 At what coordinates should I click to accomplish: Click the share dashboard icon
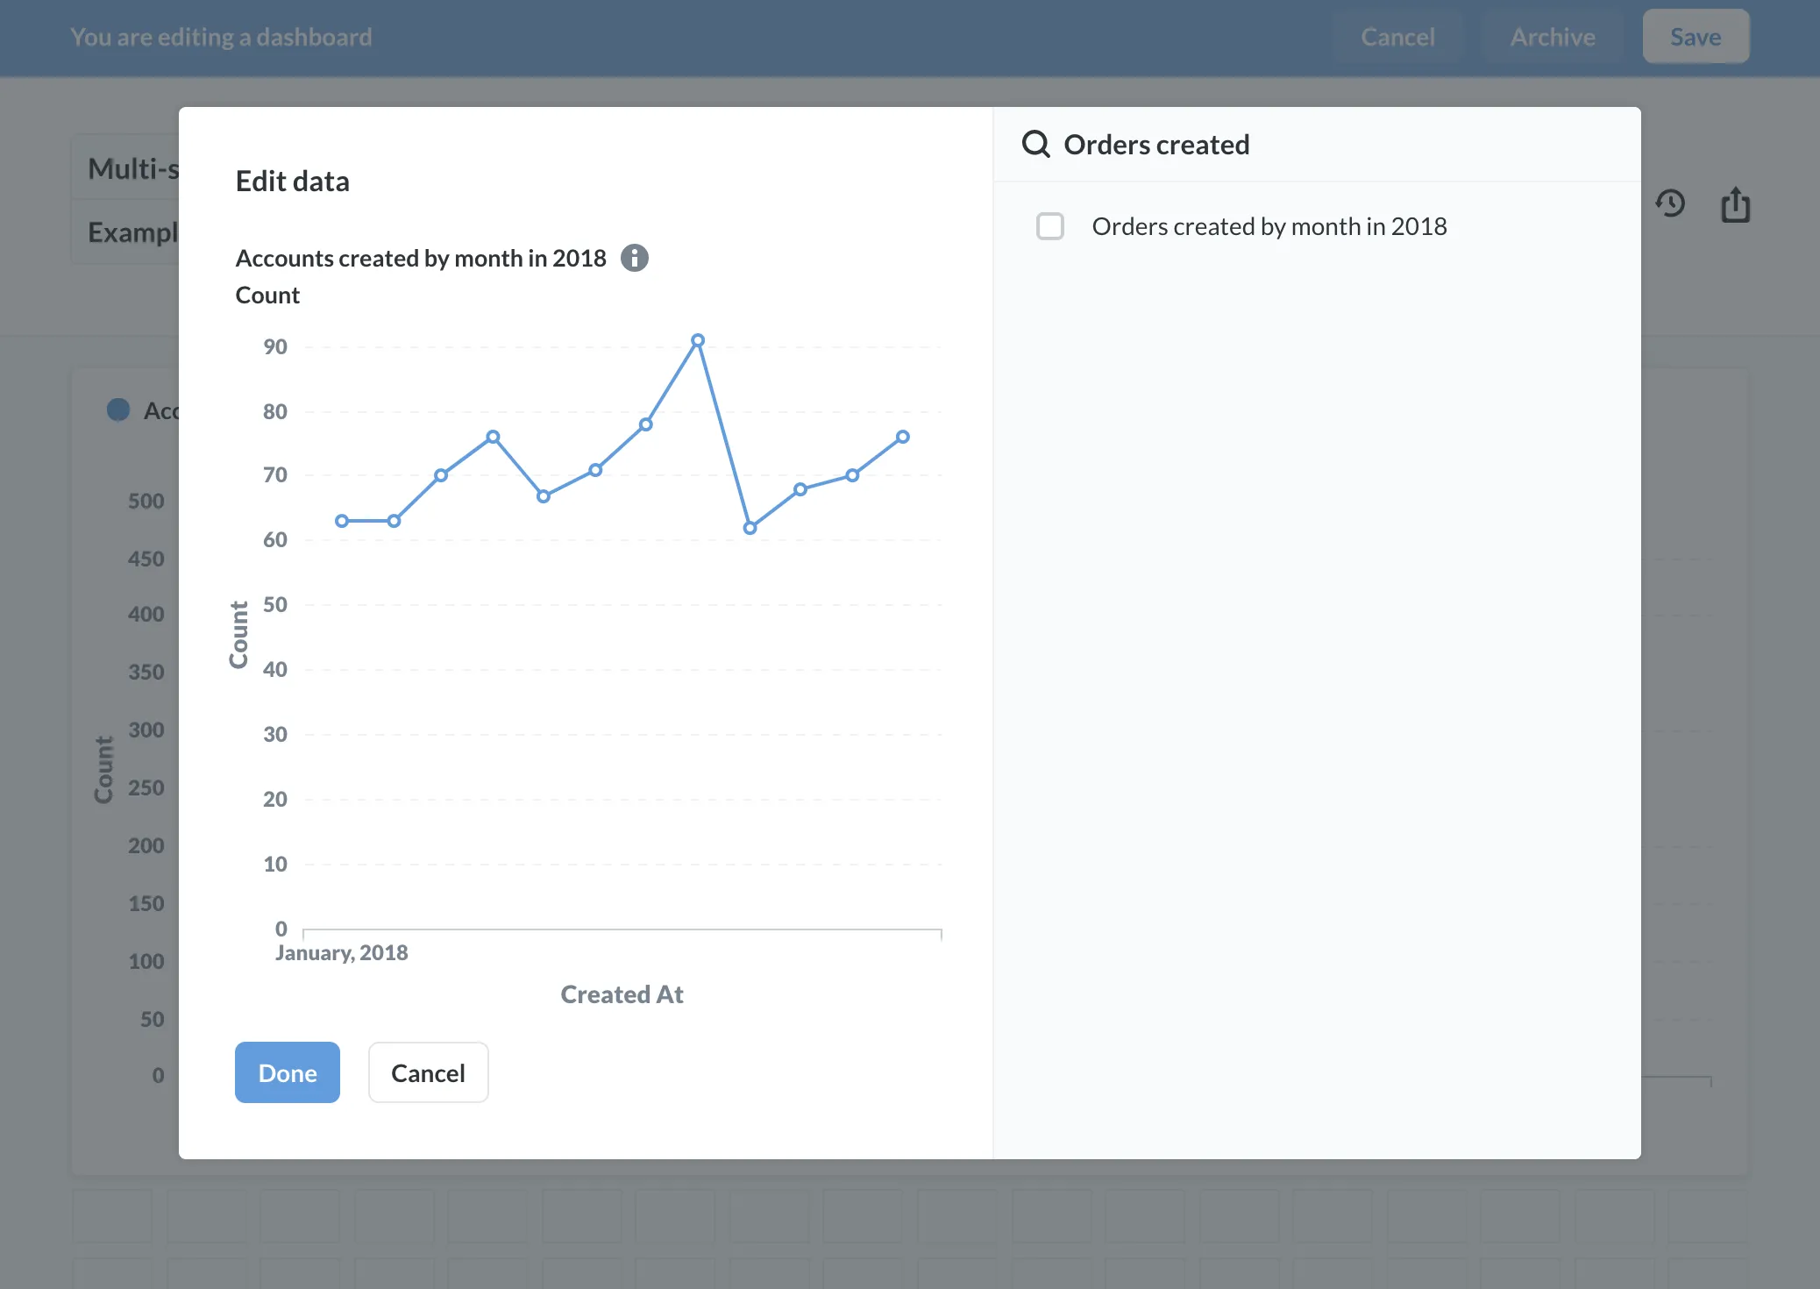[x=1735, y=204]
